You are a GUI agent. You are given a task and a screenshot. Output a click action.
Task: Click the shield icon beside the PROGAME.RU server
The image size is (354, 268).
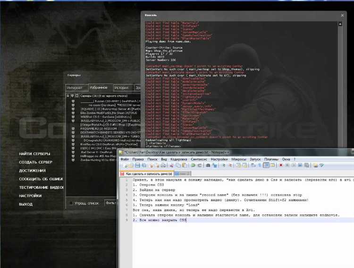[x=73, y=128]
